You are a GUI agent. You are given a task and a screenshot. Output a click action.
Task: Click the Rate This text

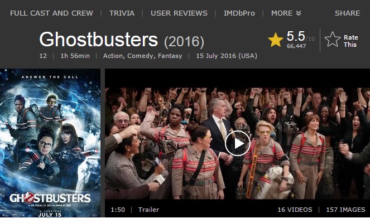point(350,41)
